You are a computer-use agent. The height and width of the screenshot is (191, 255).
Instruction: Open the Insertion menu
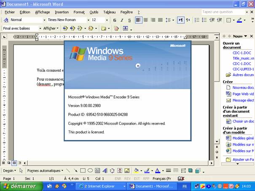[x=62, y=12]
